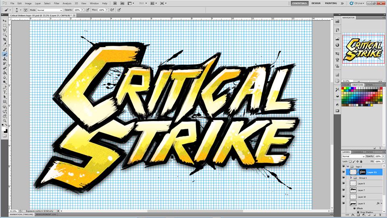This screenshot has width=387, height=218.
Task: Open the Analysis menu
Action: [67, 4]
